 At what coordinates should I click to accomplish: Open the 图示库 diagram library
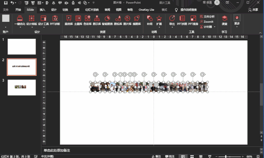97,20
